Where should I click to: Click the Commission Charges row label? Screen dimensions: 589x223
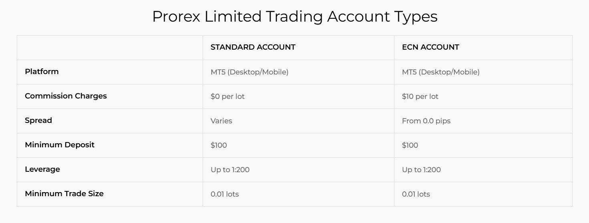[66, 96]
